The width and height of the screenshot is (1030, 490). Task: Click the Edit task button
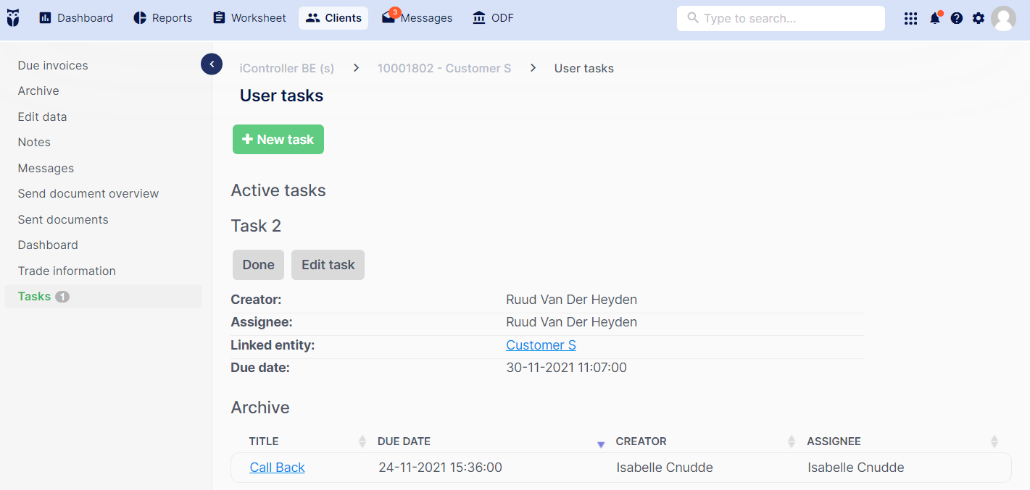coord(328,265)
